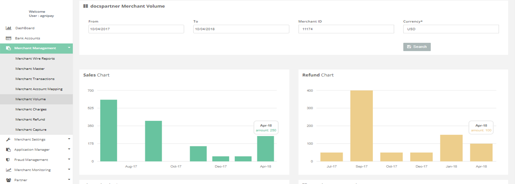Expand the Fraud Management arrow
Image resolution: width=515 pixels, height=184 pixels.
[69, 159]
